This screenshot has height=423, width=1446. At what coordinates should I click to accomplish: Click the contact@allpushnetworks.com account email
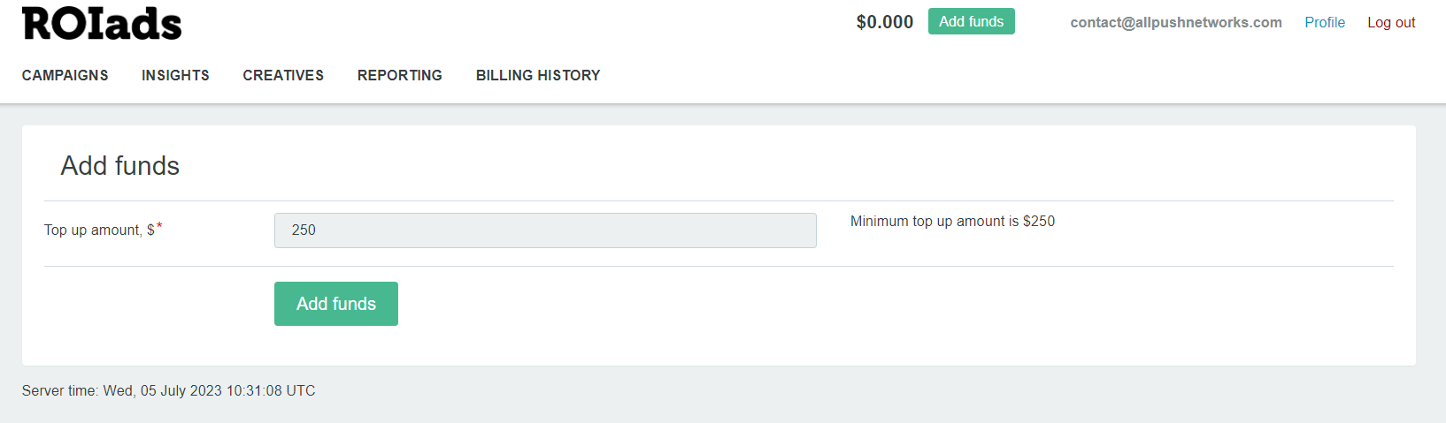(x=1175, y=23)
